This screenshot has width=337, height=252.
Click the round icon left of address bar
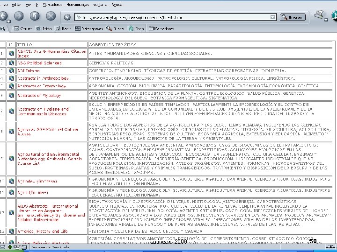click(67, 17)
